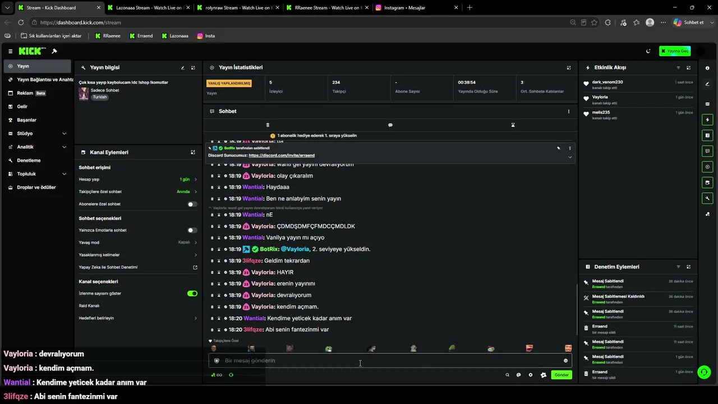
Task: Open Yasaklanmış kelimeler settings
Action: coord(138,255)
